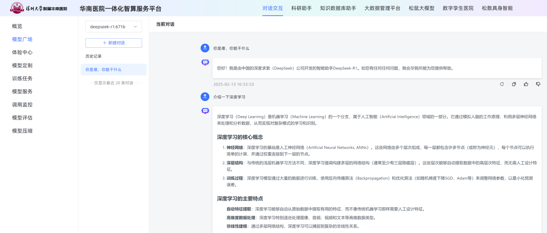Click the user avatar beside '介绍一下深度学习'
Viewport: 547px width, 233px height.
coord(205,97)
